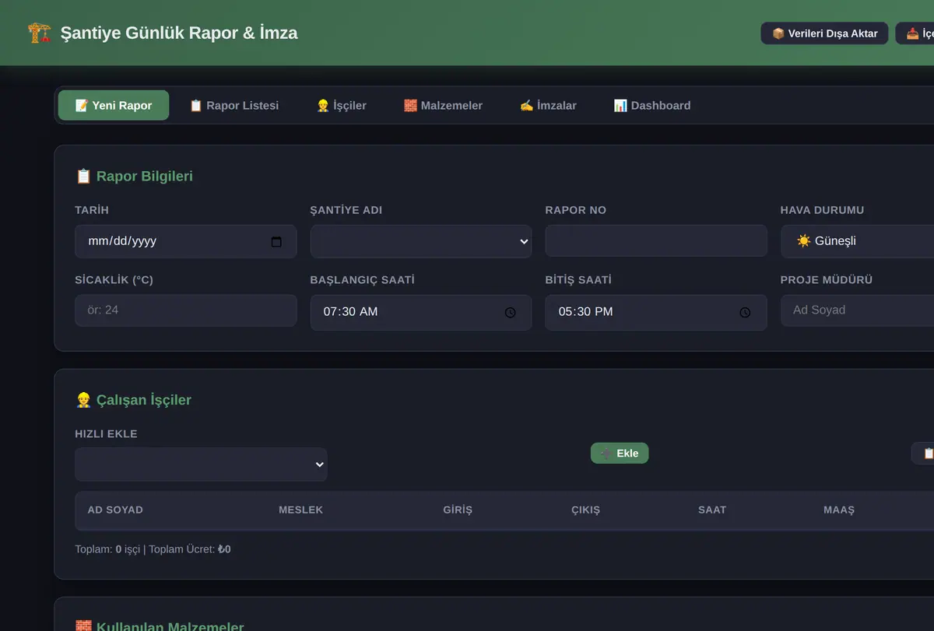Click the Proje Müdürü name field
Image resolution: width=934 pixels, height=631 pixels.
pos(857,310)
